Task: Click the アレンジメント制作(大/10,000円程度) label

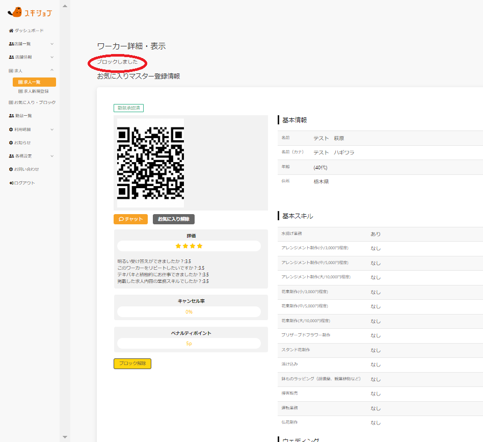Action: [x=316, y=277]
